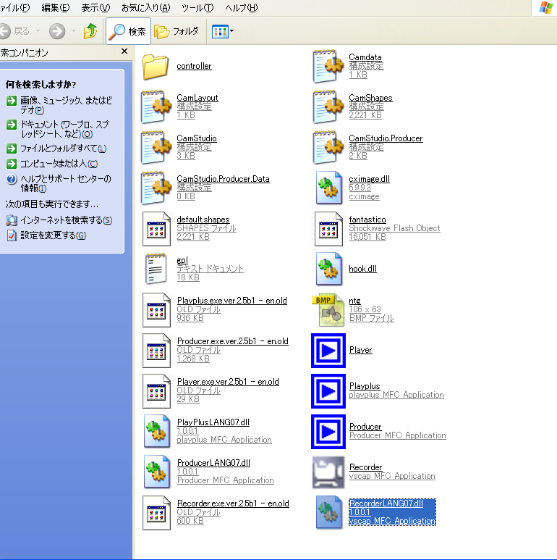Select the CamStudio.Producer.Data config icon
Viewport: 557px width, 560px height.
click(x=156, y=188)
